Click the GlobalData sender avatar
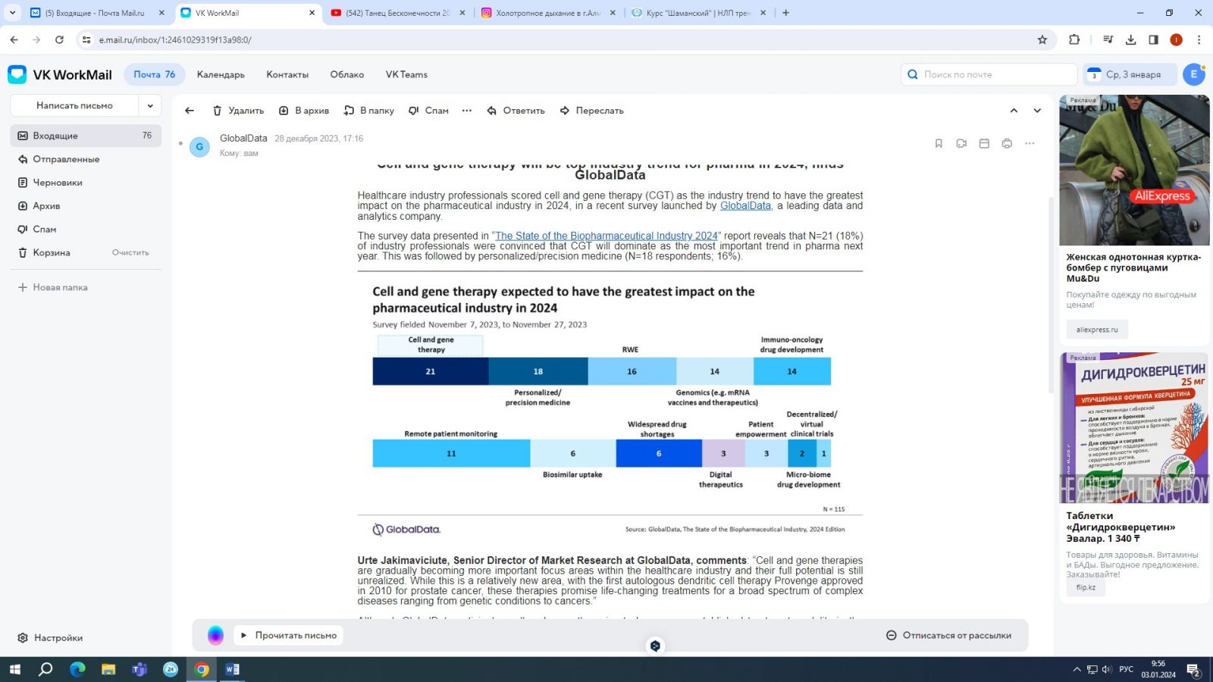Image resolution: width=1213 pixels, height=682 pixels. [x=199, y=146]
